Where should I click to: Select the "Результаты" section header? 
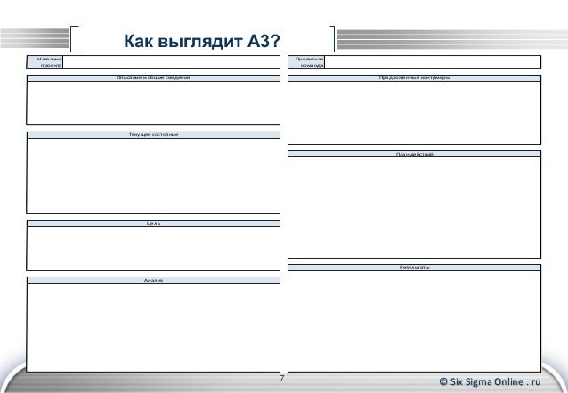click(x=414, y=268)
